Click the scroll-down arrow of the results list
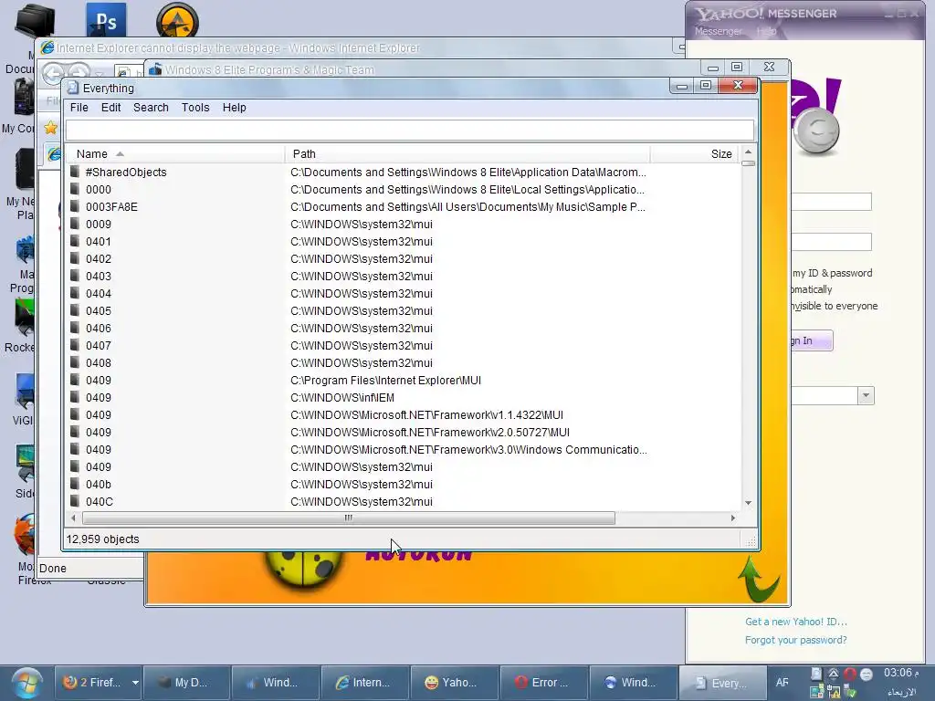 749,503
